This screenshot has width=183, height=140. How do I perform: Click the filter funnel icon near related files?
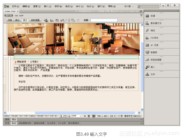coord(141,16)
